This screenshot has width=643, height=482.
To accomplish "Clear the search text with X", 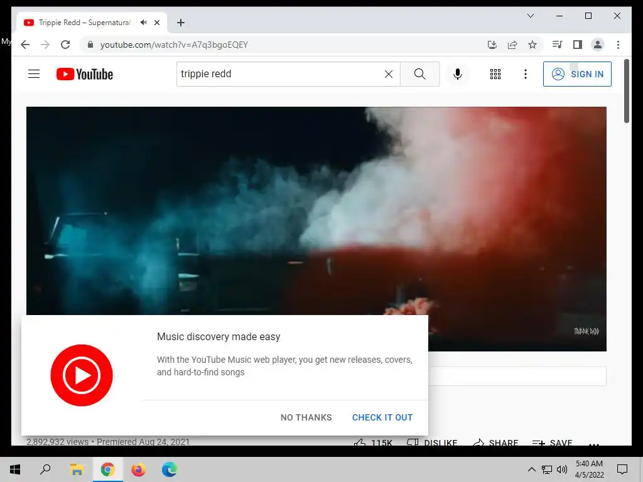I will pos(388,74).
